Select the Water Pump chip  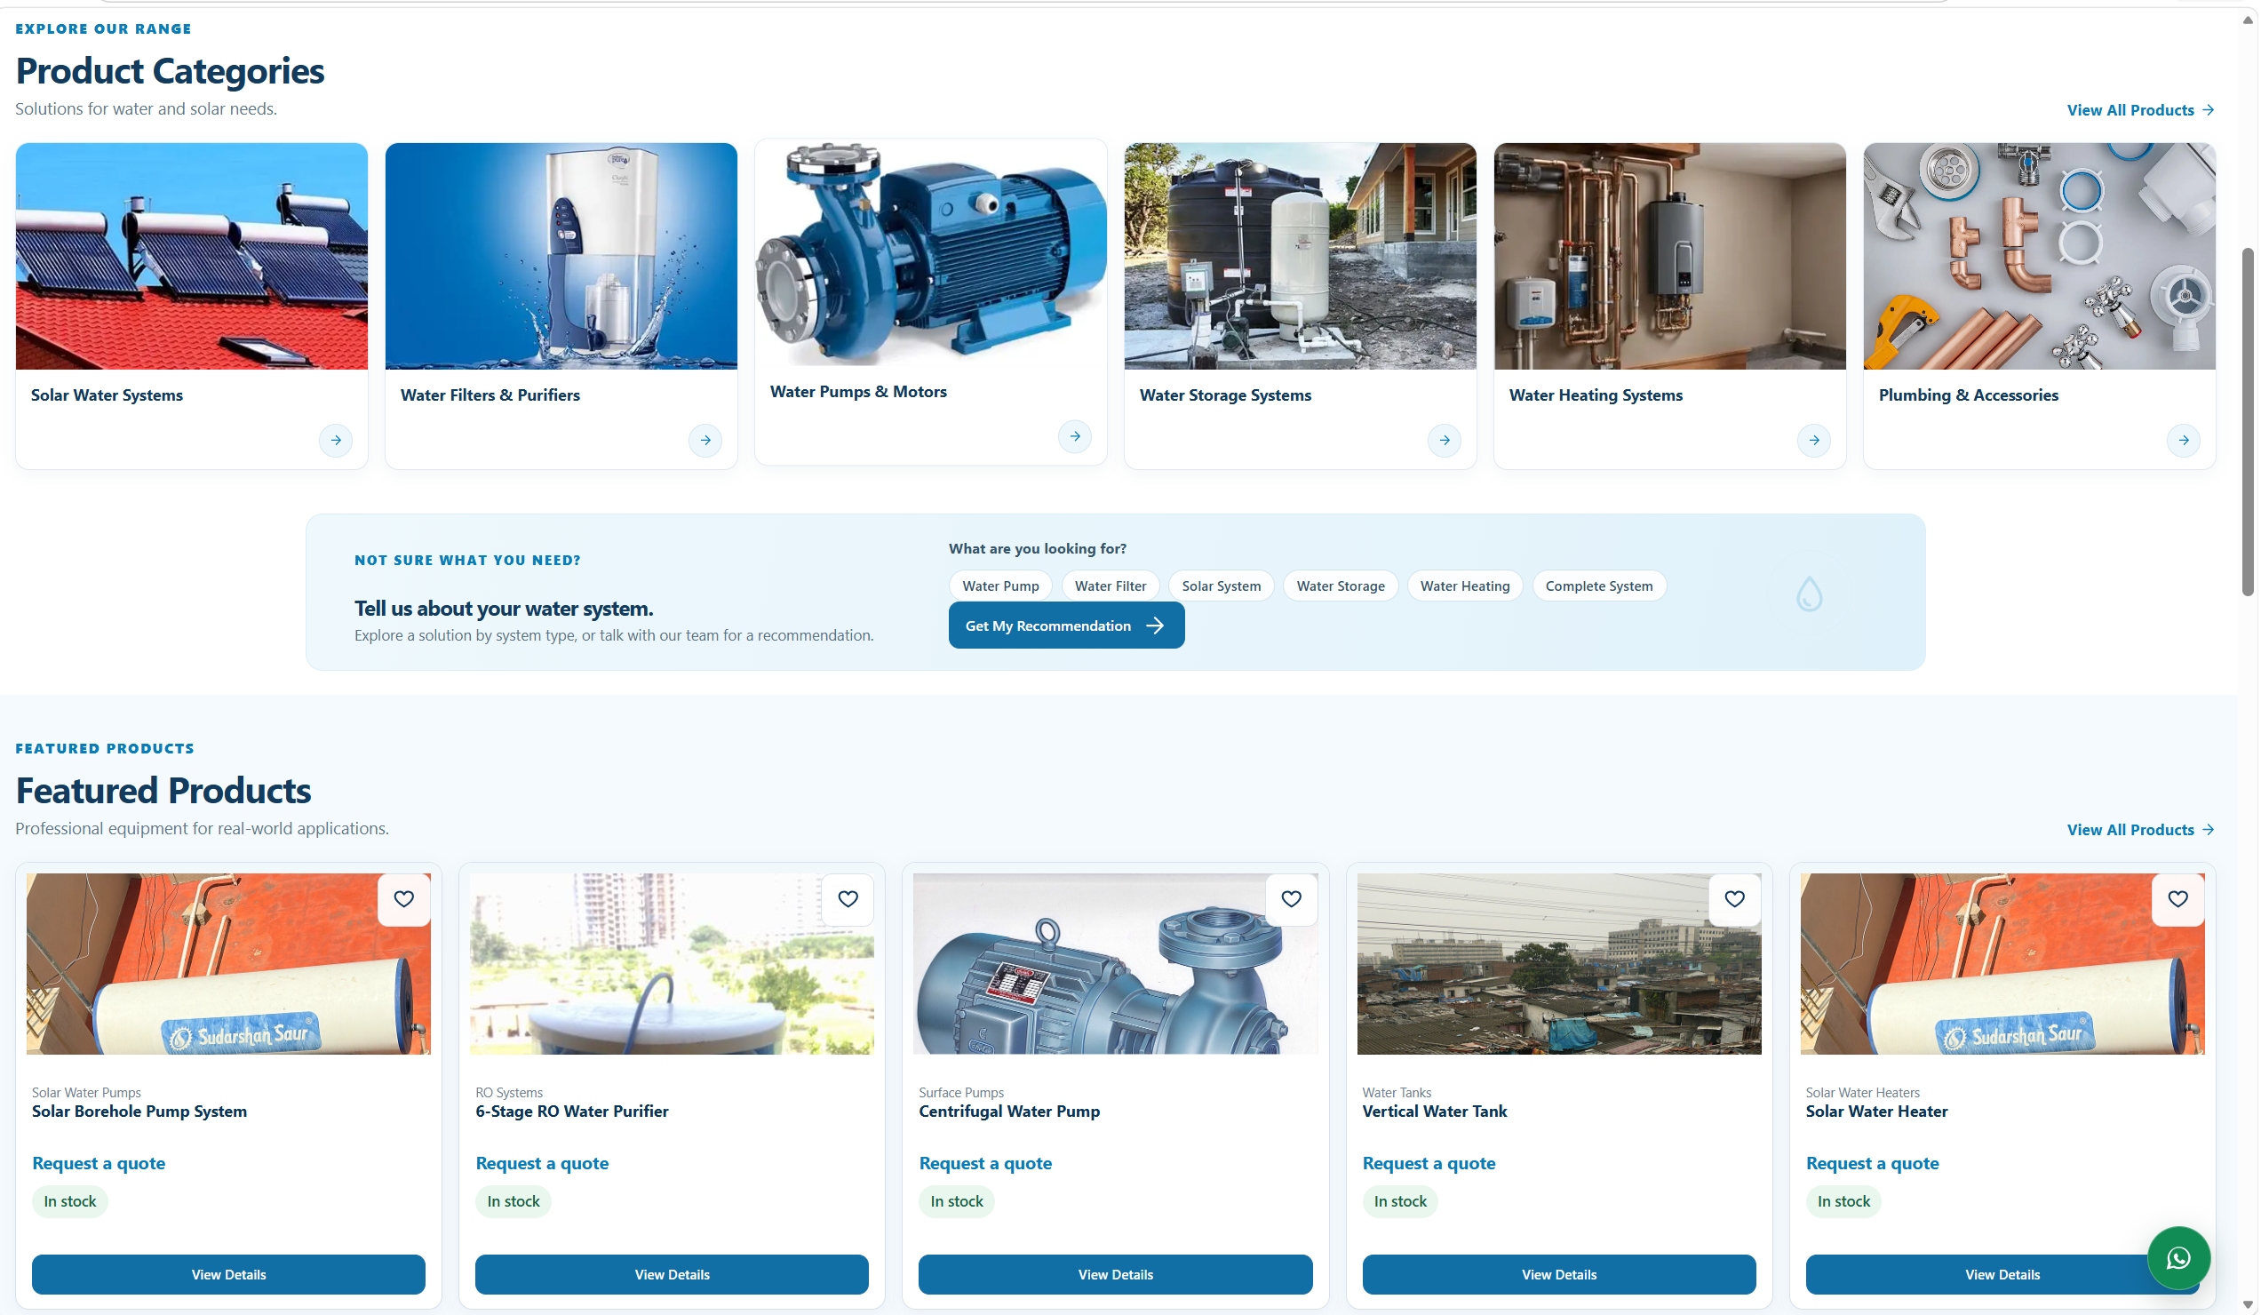tap(1000, 586)
